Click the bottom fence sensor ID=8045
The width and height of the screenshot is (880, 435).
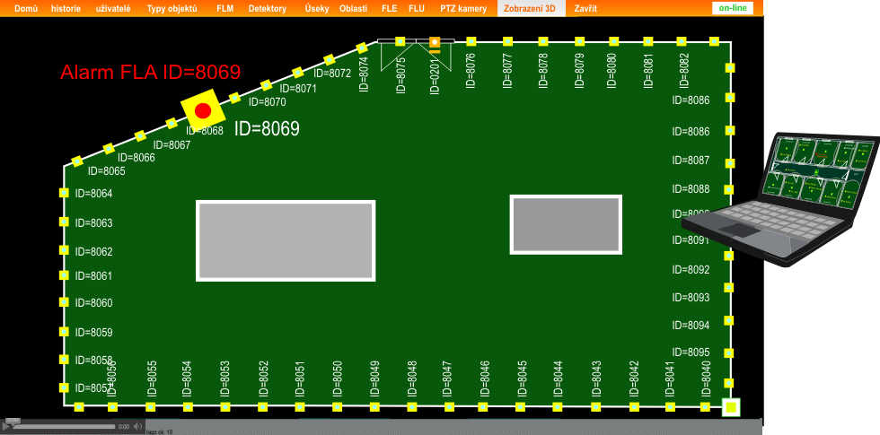[x=521, y=407]
